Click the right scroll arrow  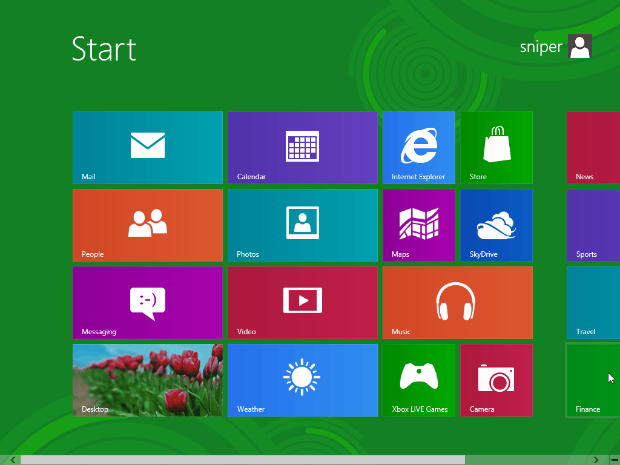[x=596, y=460]
